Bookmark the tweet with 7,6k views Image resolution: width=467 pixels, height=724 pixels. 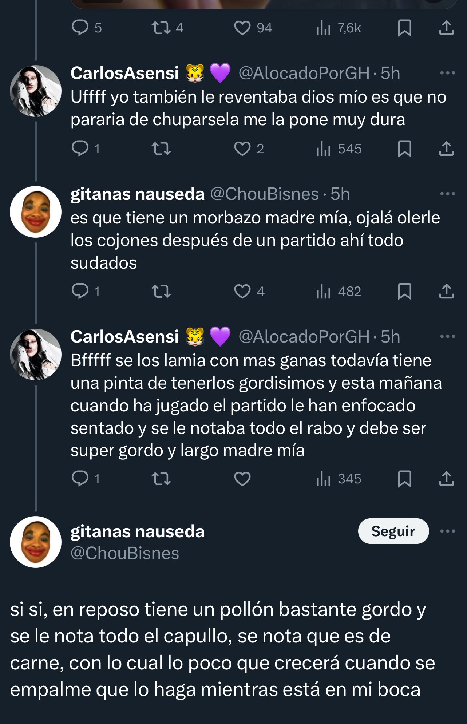(404, 28)
